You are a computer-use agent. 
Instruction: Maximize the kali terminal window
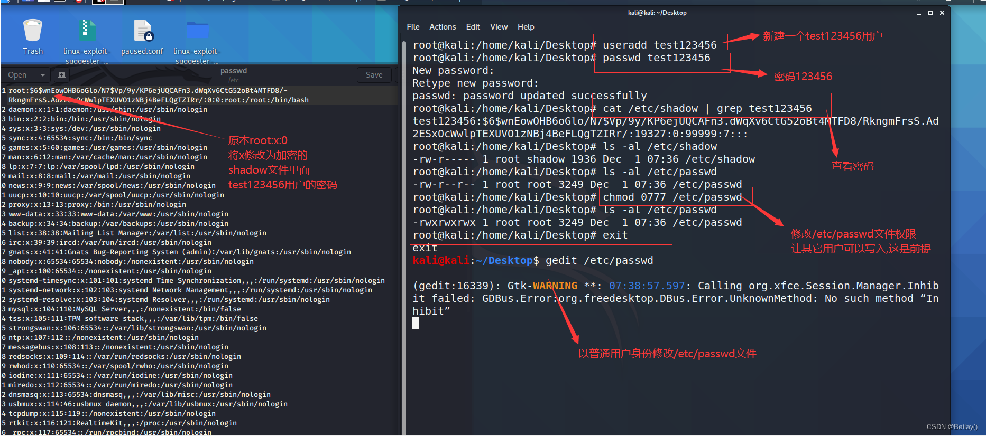(x=930, y=13)
